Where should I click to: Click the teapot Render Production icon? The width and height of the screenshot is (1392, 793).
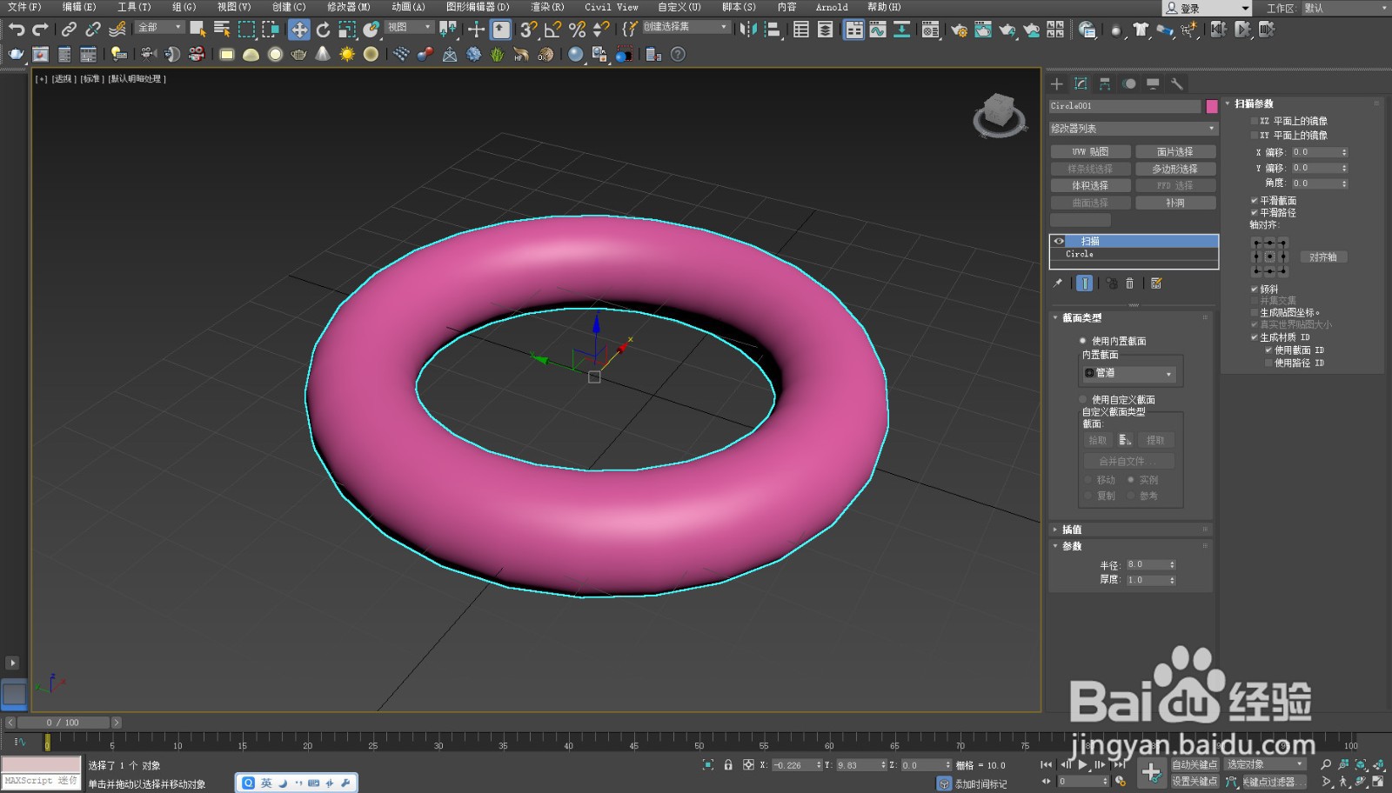point(1007,30)
